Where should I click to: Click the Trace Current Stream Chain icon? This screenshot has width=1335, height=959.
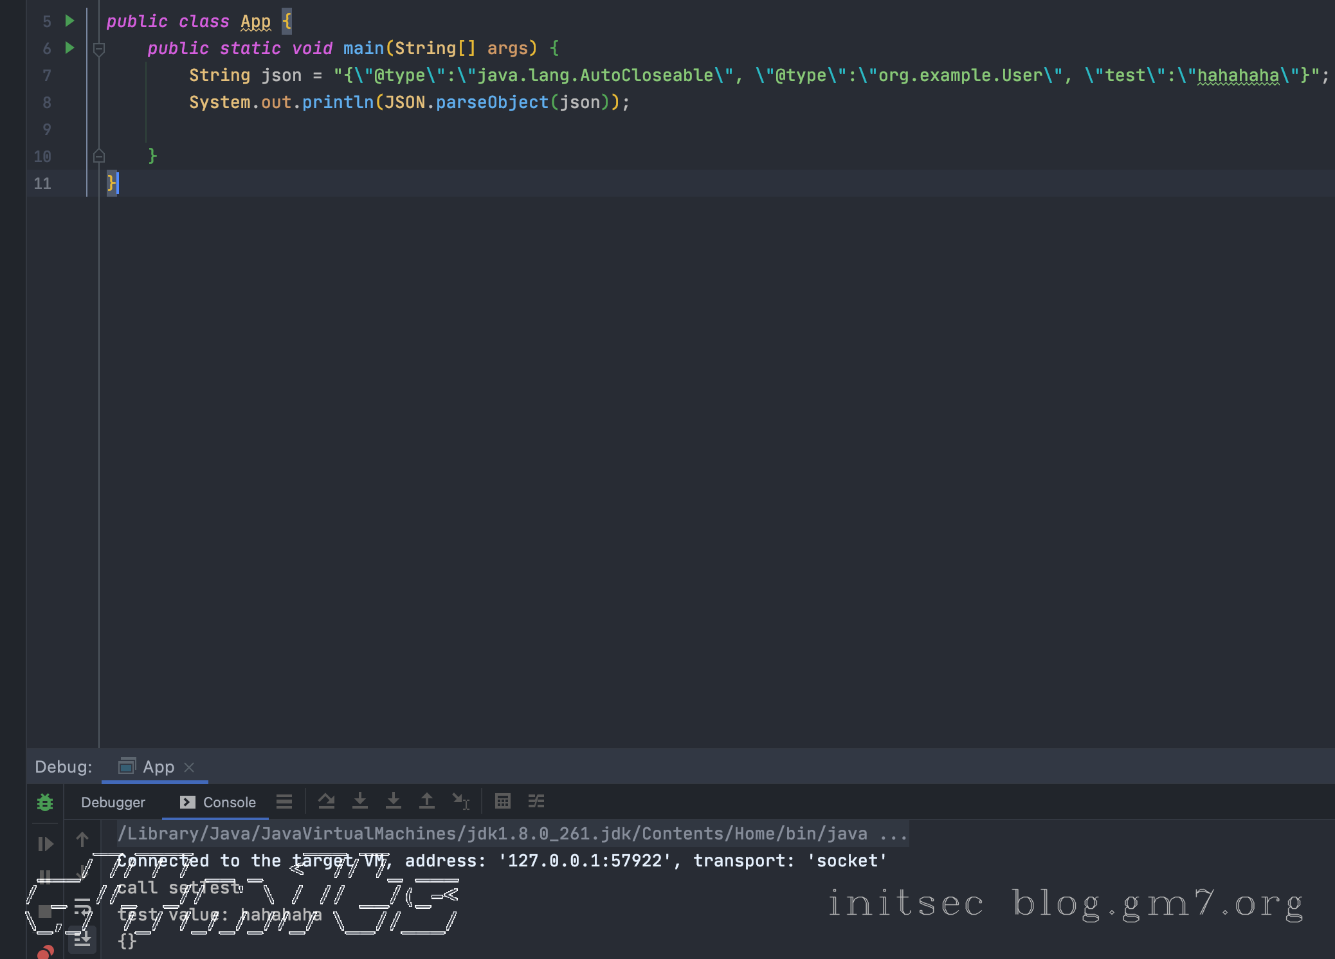[x=536, y=801]
